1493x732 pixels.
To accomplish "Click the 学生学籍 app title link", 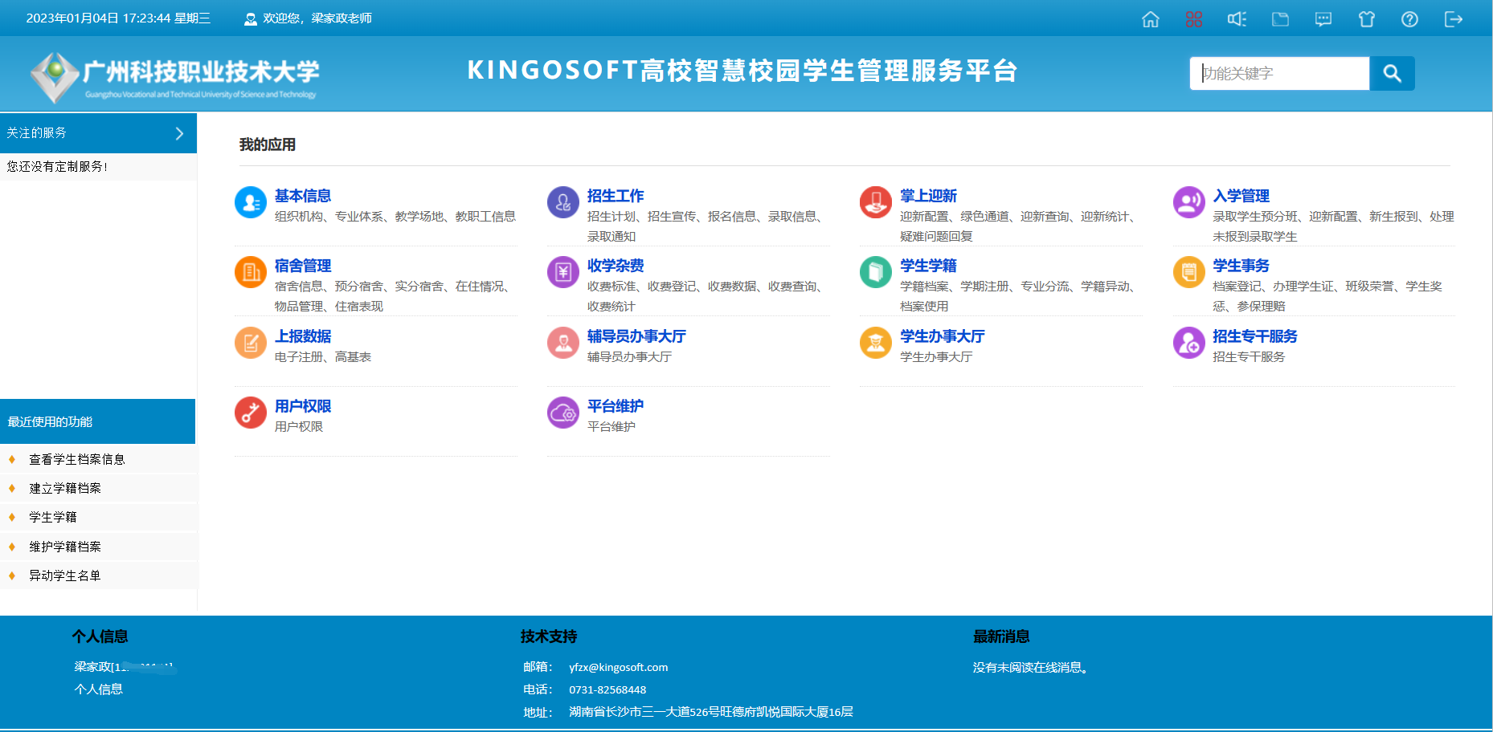I will (928, 266).
